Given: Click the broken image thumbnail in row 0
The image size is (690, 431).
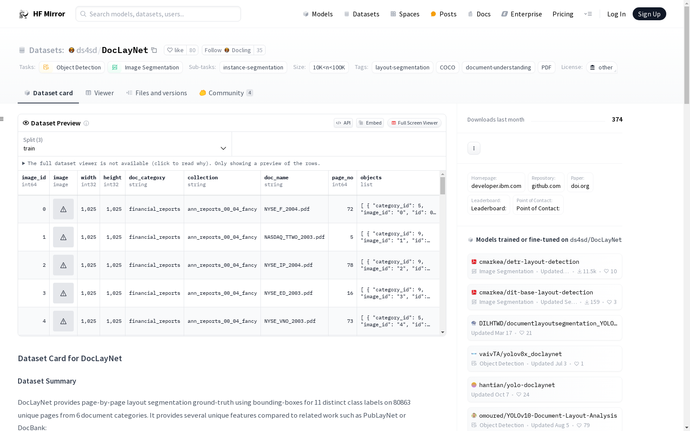Looking at the screenshot, I should click(63, 209).
